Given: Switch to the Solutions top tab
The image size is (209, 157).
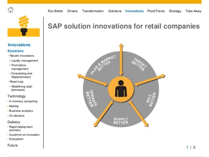Looking at the screenshot, I should tap(115, 11).
